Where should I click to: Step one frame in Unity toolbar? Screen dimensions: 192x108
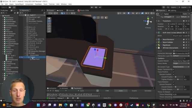100,7
